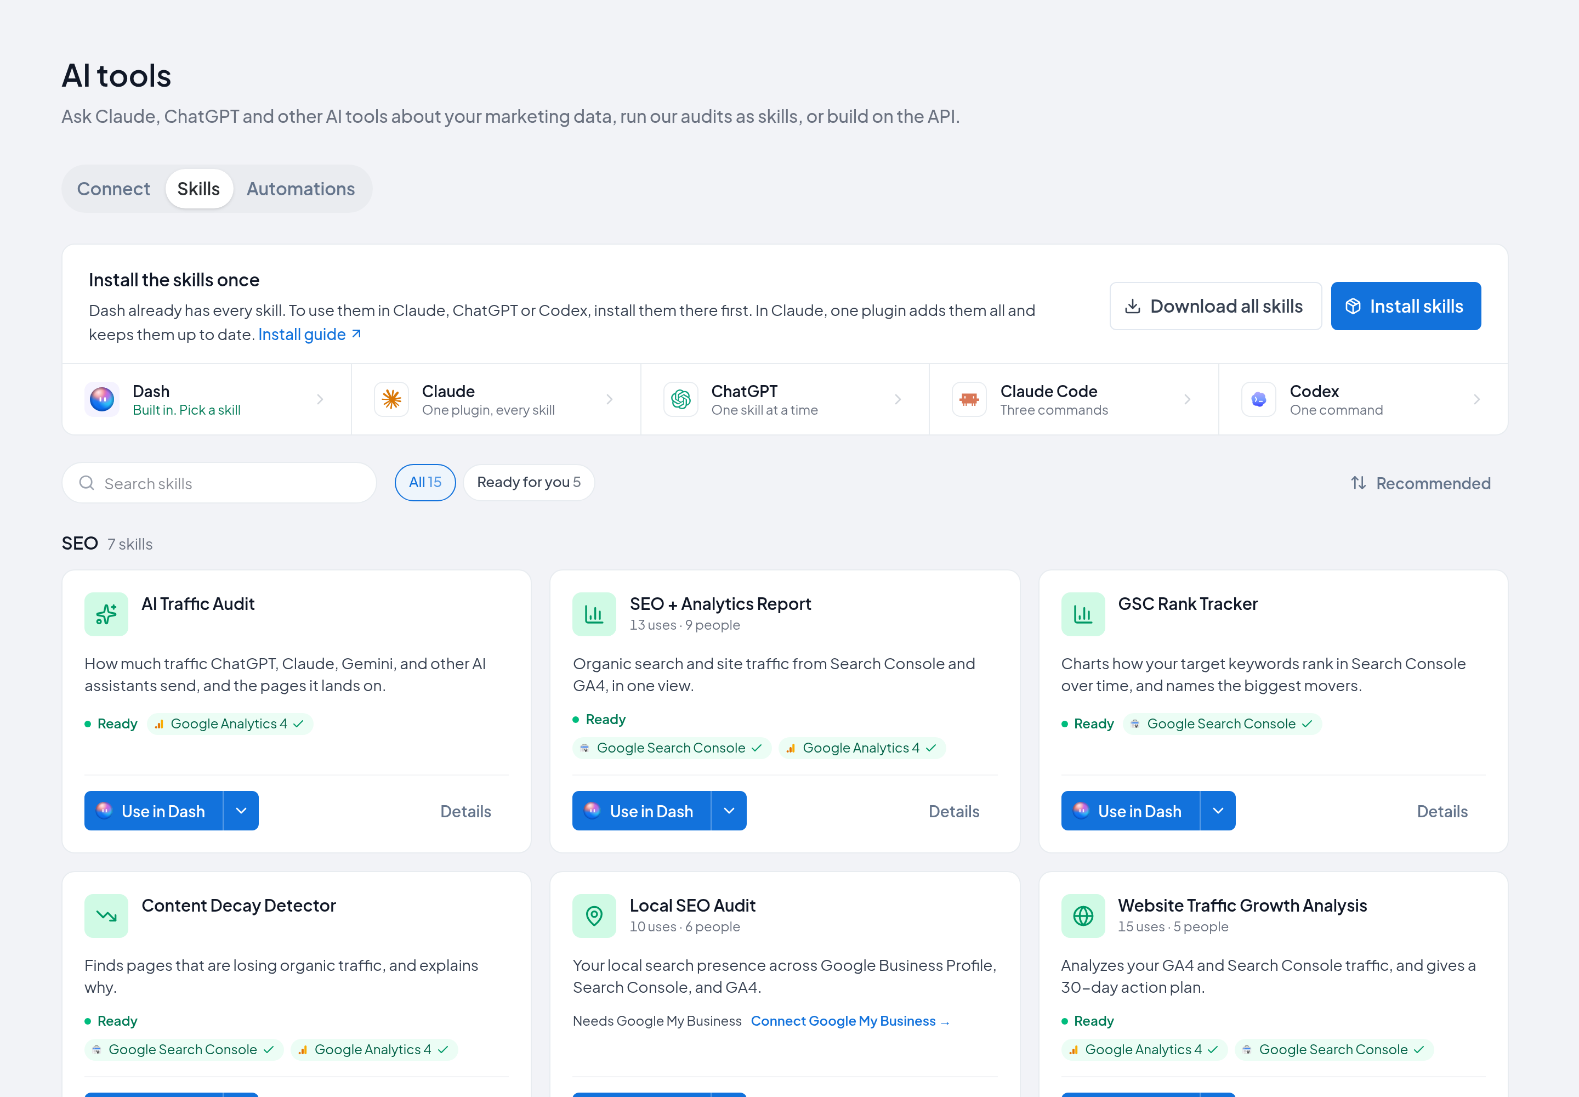
Task: Switch to the Automations tab
Action: click(x=301, y=189)
